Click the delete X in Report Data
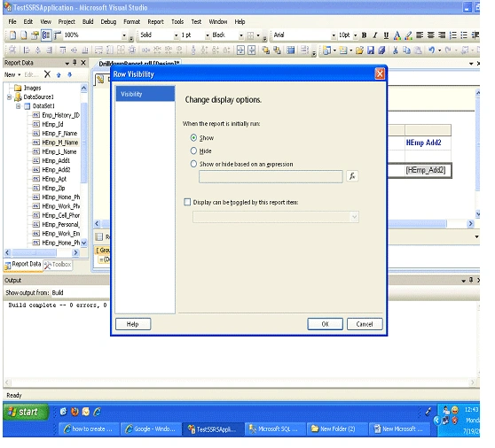Image resolution: width=495 pixels, height=448 pixels. click(47, 74)
